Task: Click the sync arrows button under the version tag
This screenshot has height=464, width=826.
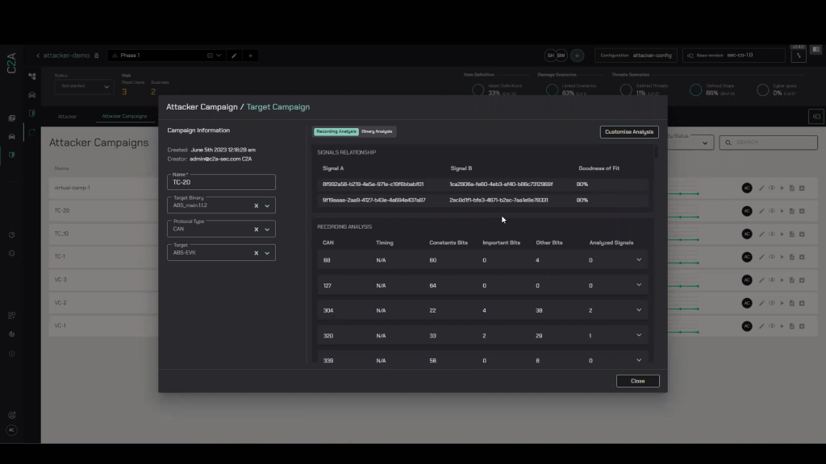Action: click(799, 56)
